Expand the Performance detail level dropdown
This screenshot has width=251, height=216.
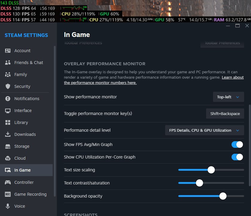click(204, 130)
